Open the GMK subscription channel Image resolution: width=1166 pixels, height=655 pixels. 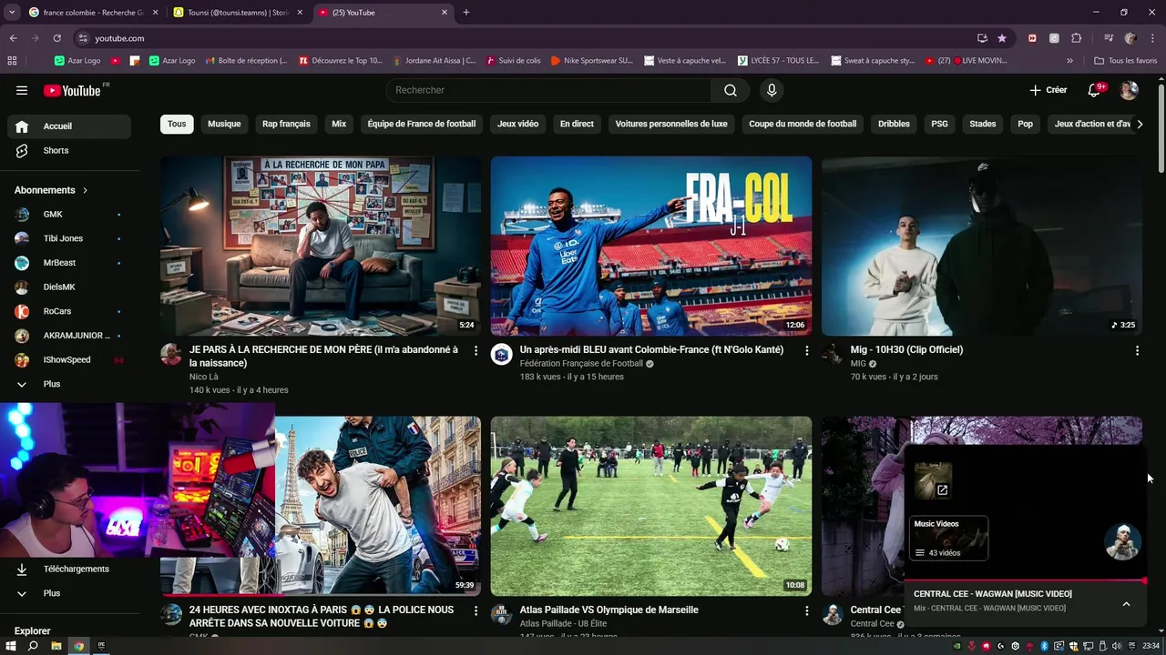[69, 214]
